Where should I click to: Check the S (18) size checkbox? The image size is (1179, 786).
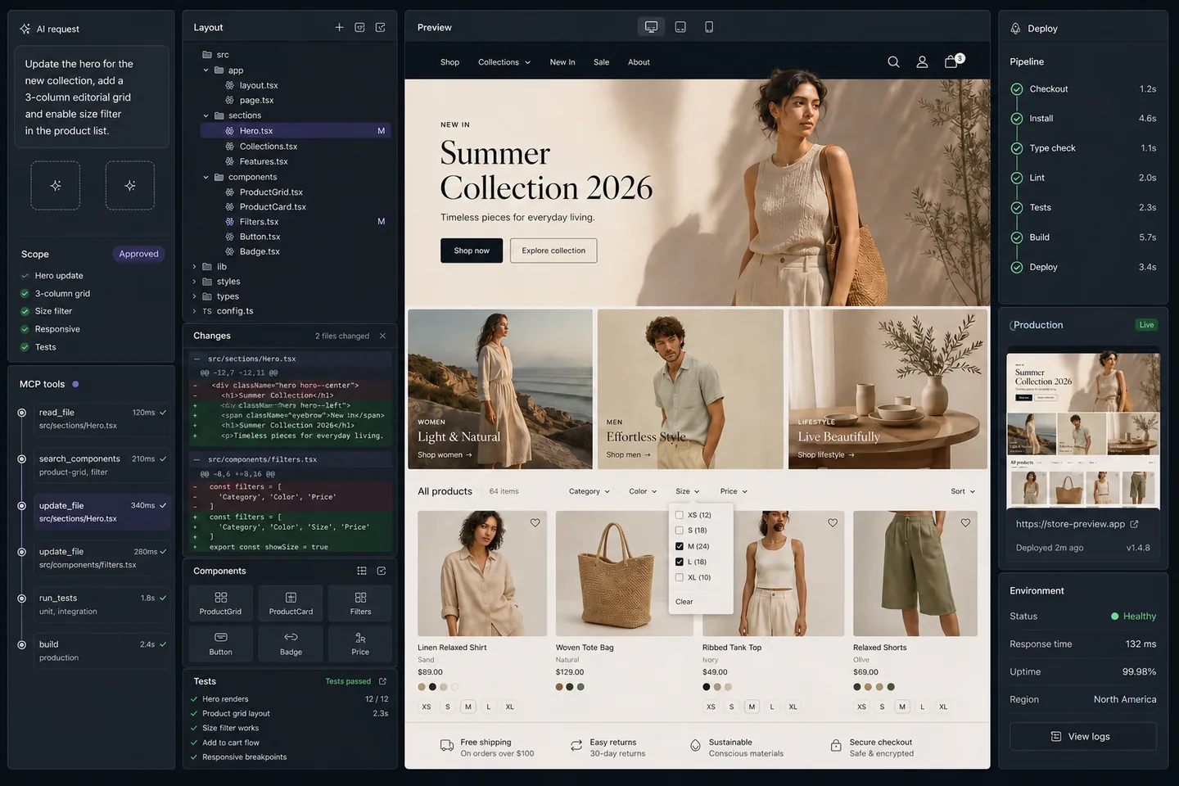tap(679, 531)
